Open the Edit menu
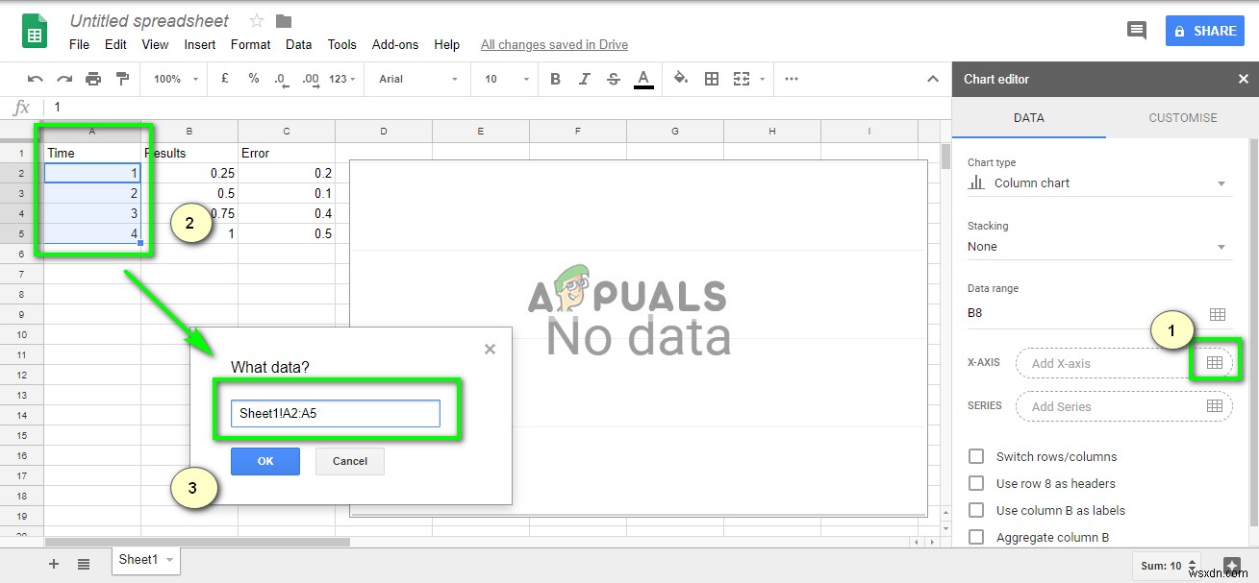The width and height of the screenshot is (1259, 583). coord(115,44)
